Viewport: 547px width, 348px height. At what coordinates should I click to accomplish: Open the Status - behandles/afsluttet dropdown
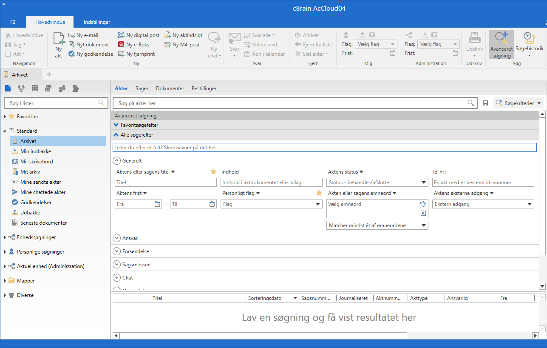click(x=377, y=183)
